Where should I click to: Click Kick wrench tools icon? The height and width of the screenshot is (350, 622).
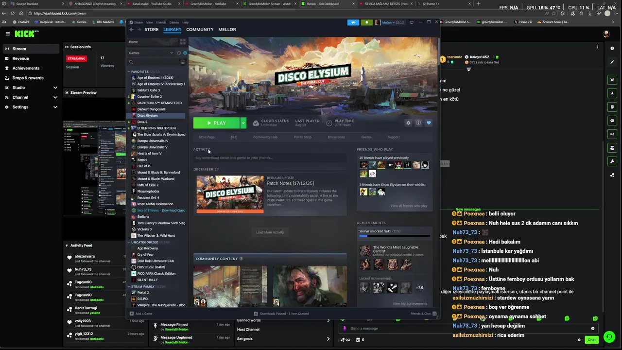point(612,161)
